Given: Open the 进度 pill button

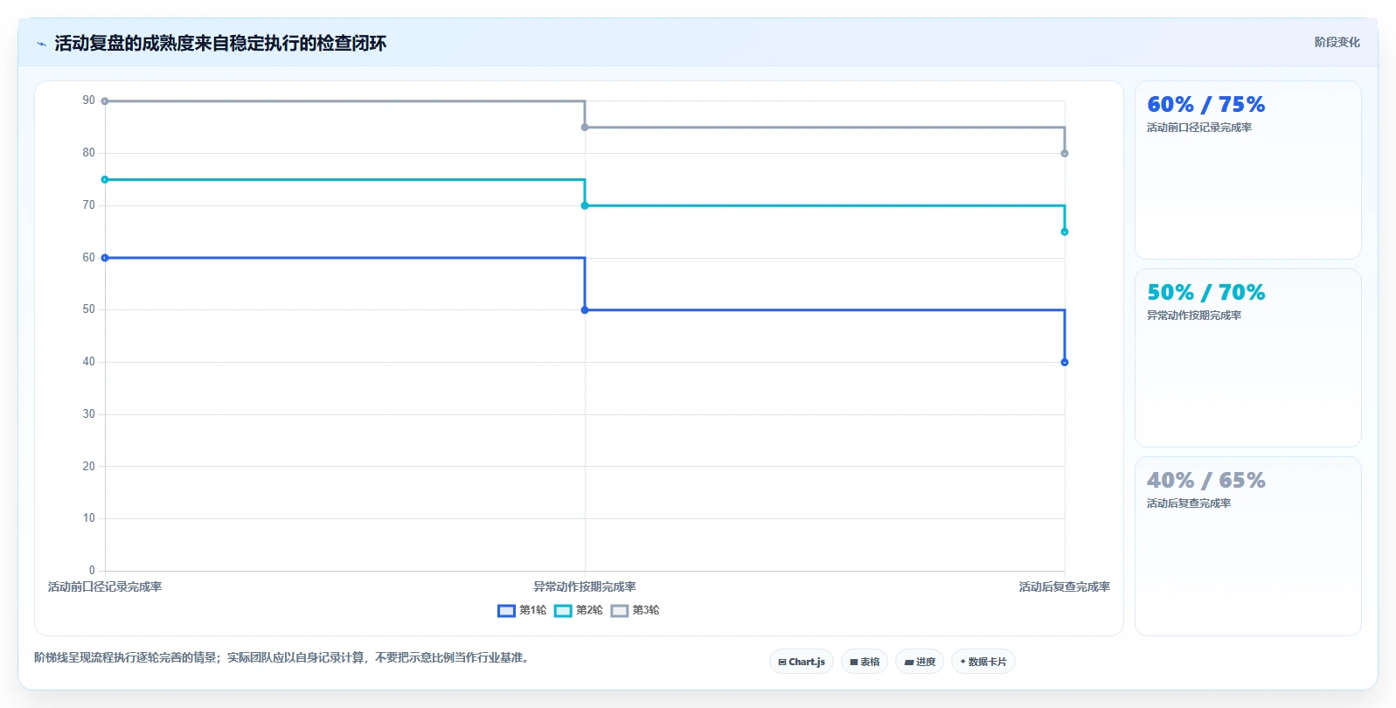Looking at the screenshot, I should pos(920,662).
